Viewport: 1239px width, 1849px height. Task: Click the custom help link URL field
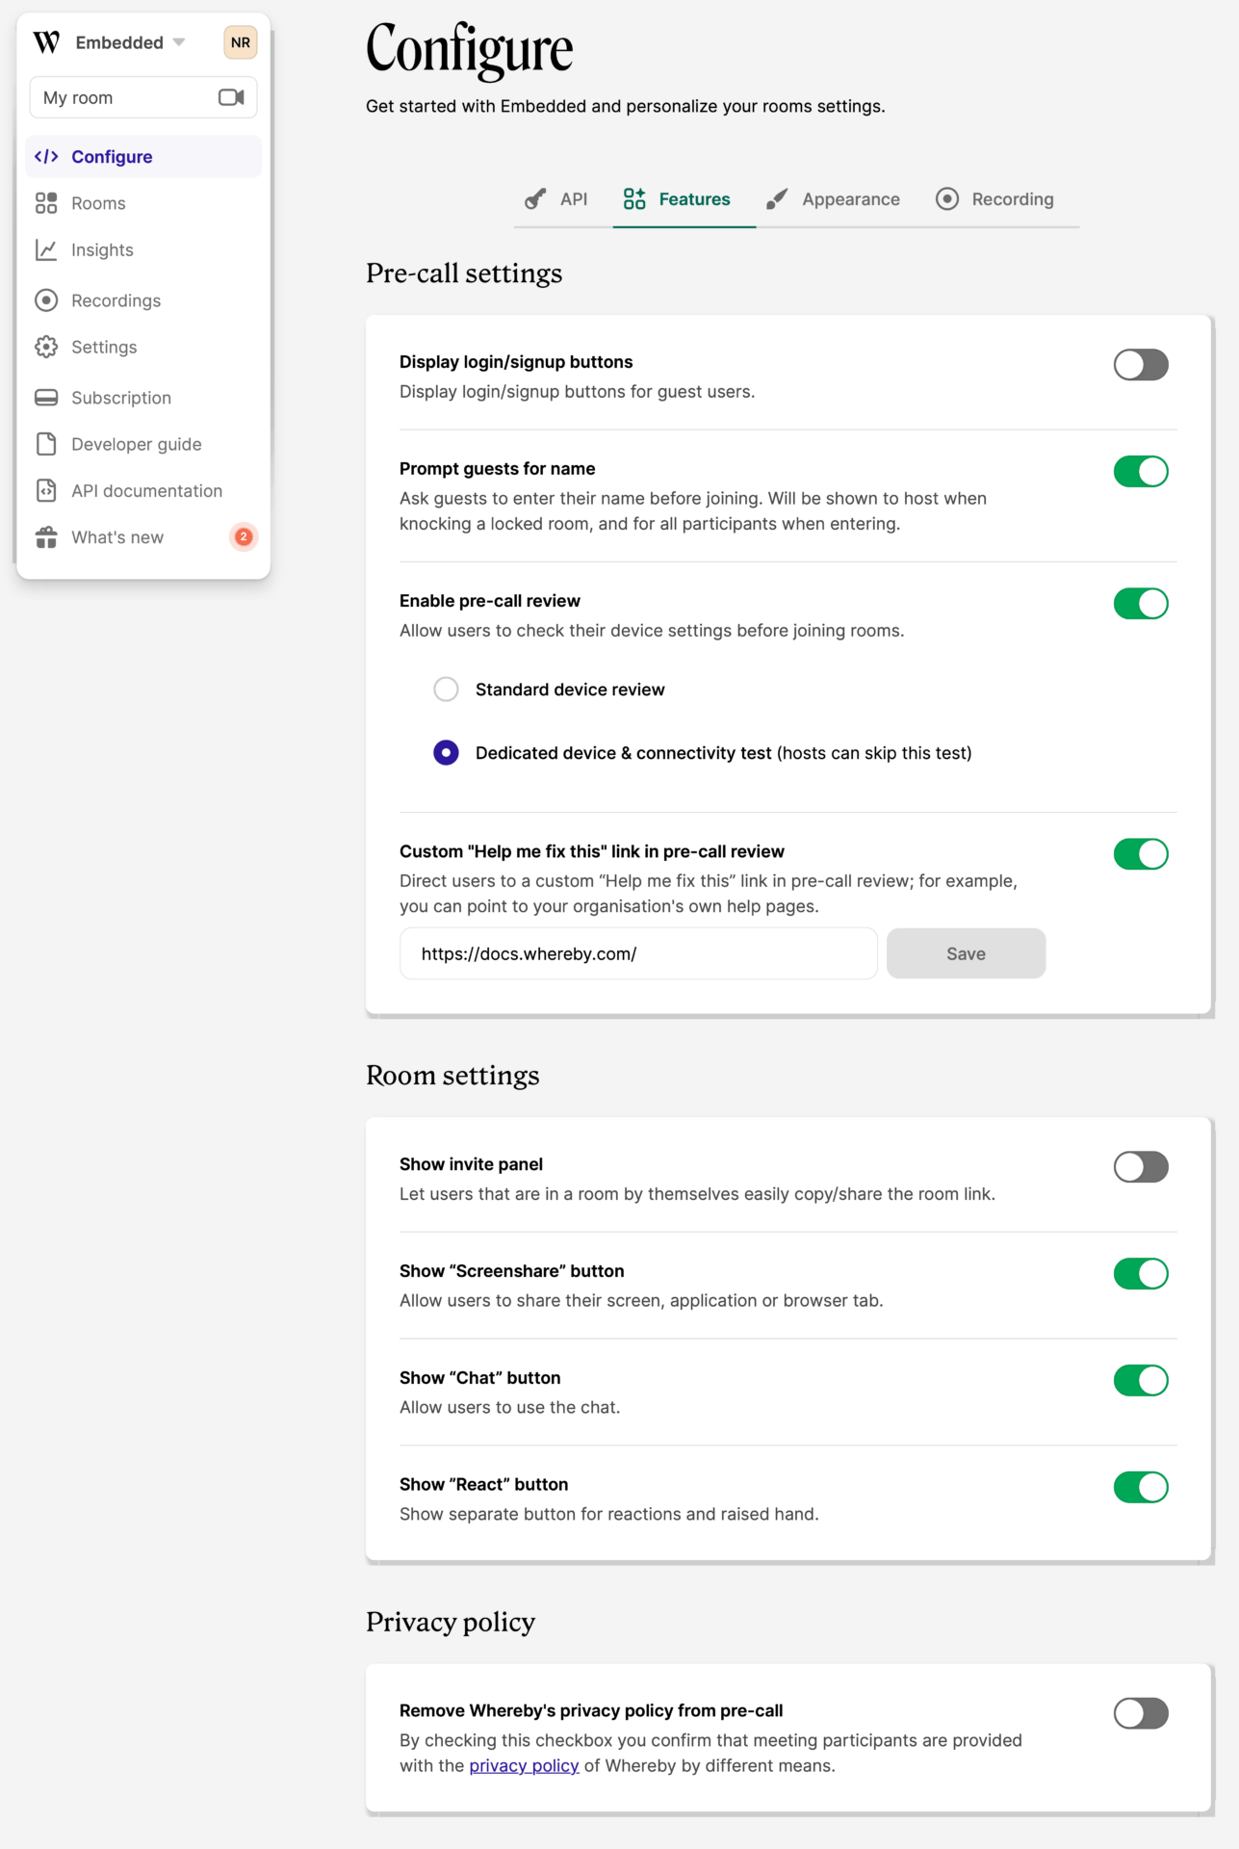(x=637, y=953)
